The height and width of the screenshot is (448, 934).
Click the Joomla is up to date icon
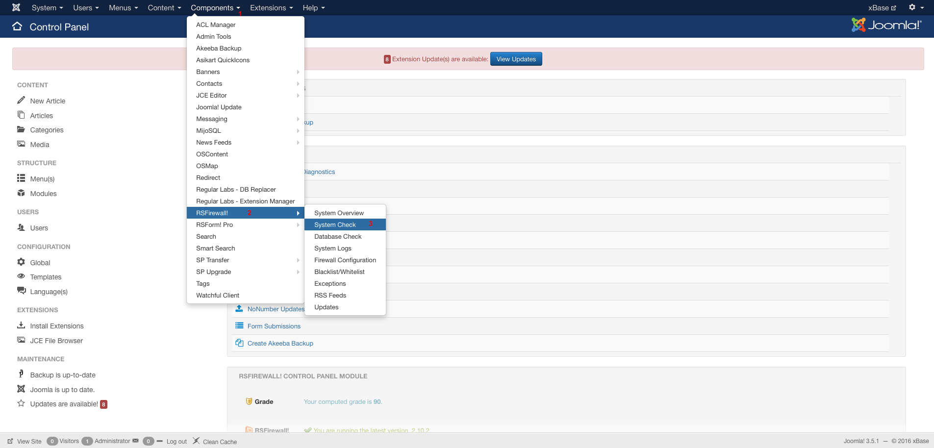tap(21, 389)
